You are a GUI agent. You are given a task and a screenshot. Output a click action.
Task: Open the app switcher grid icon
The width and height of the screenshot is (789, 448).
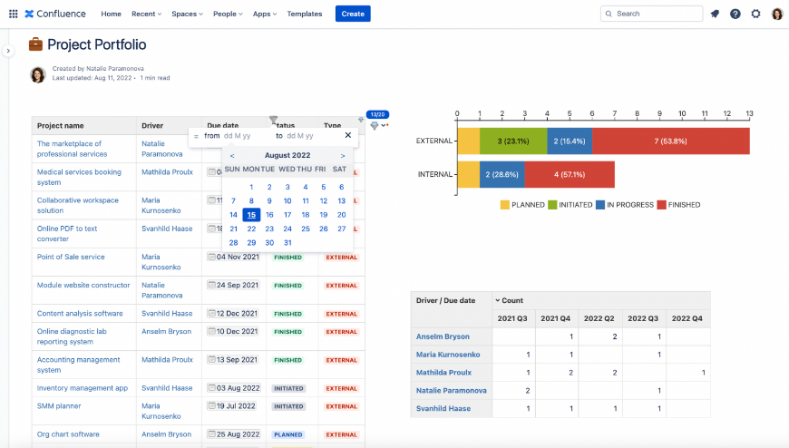point(13,14)
